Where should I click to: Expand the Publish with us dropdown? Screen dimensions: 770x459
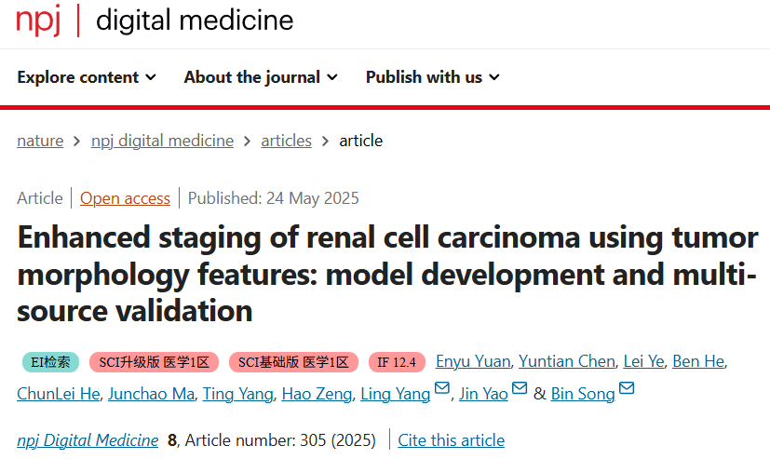coord(433,77)
